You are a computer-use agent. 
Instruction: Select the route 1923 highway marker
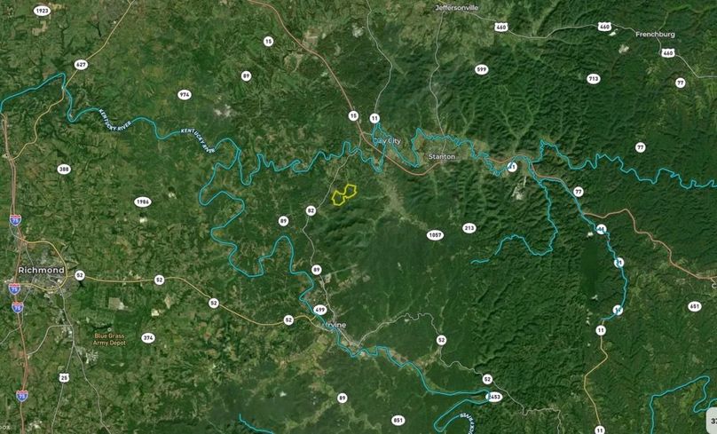tap(42, 11)
